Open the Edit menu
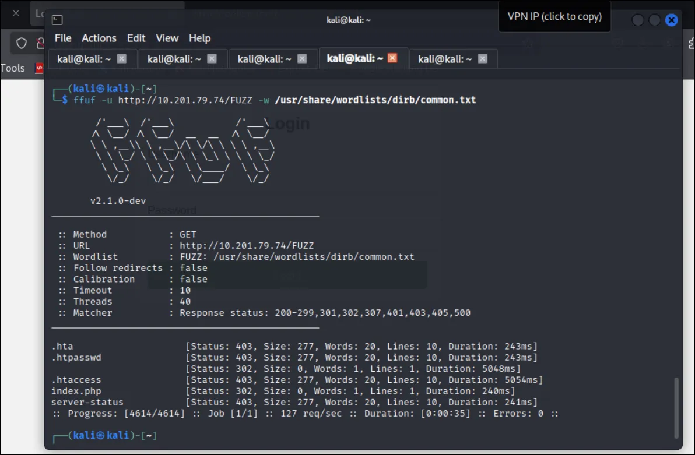The width and height of the screenshot is (695, 455). point(136,38)
